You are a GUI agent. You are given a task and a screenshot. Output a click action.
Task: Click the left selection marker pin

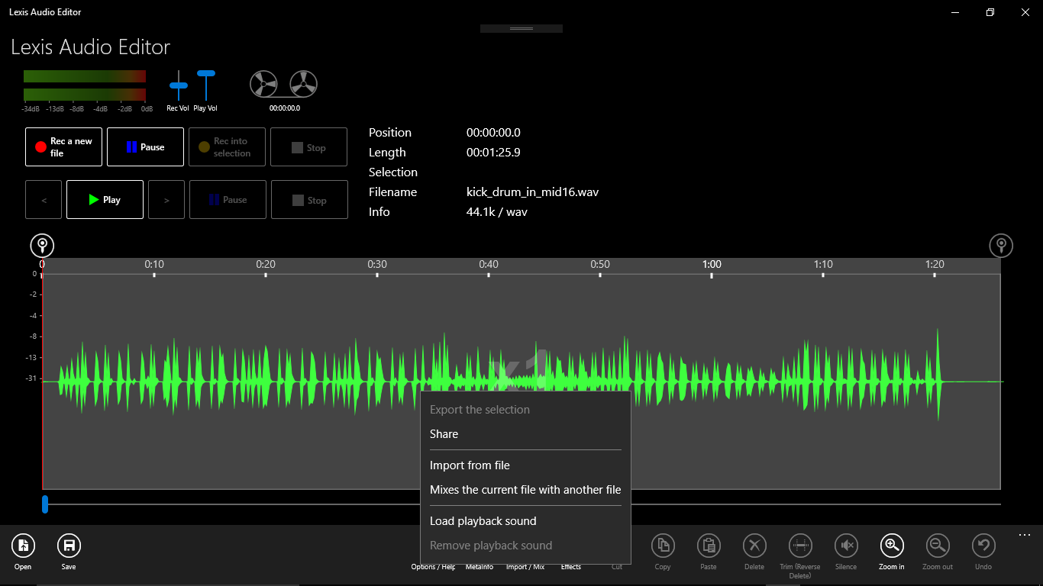pos(42,246)
